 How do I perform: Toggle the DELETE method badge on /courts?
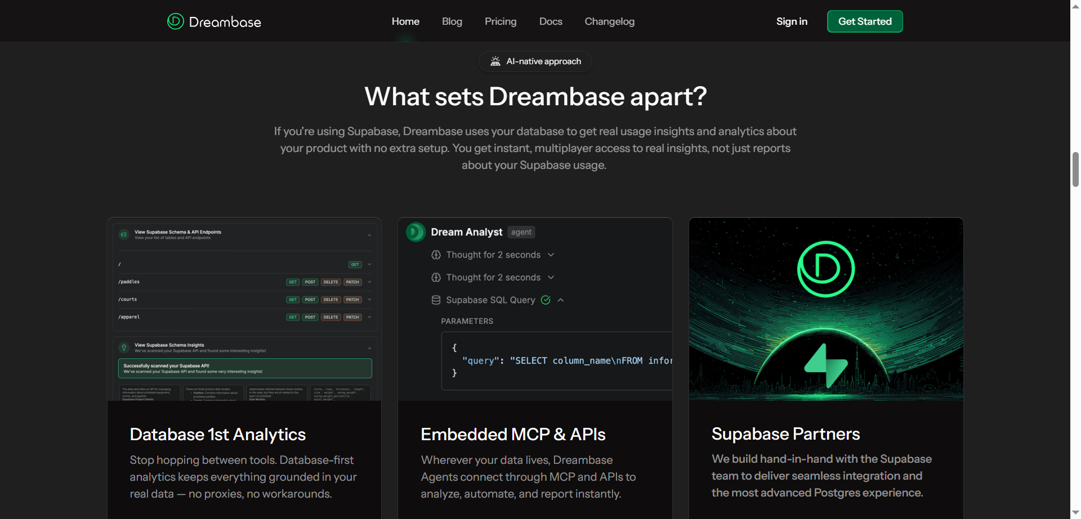[330, 299]
